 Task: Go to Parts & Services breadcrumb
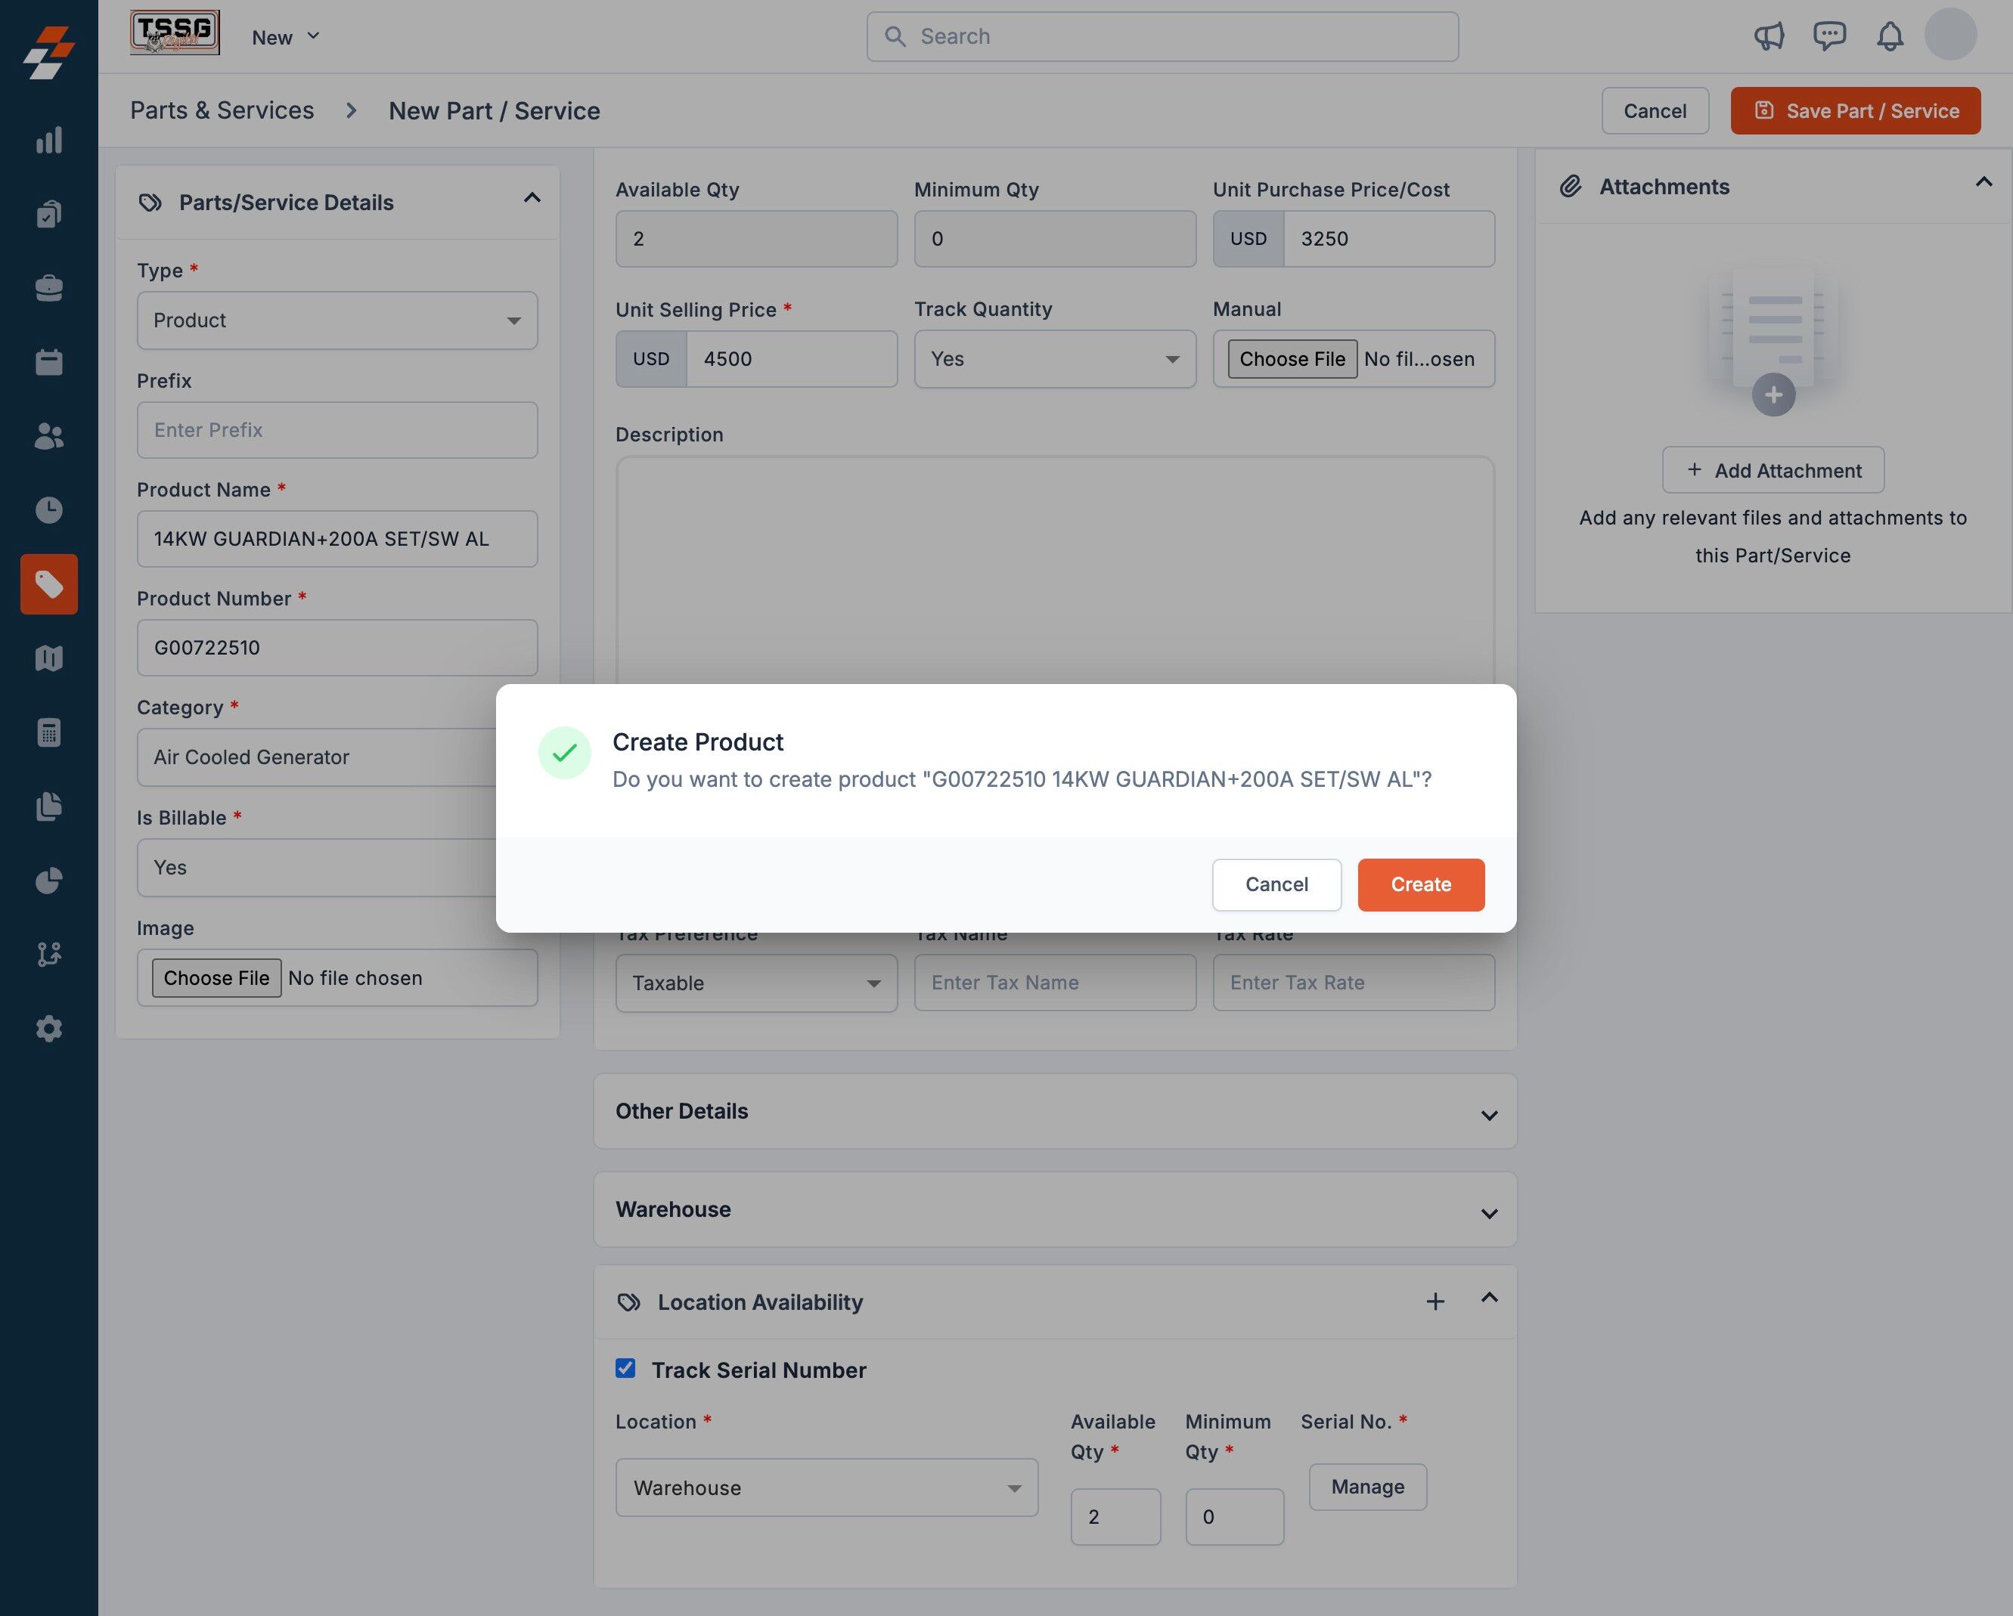click(222, 110)
